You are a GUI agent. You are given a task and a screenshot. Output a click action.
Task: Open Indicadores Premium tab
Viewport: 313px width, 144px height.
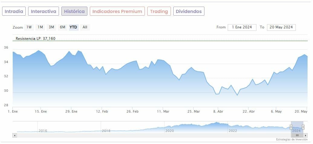click(117, 11)
